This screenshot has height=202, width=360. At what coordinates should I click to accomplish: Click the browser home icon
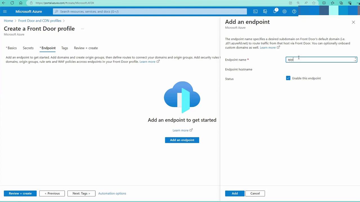tap(21, 3)
